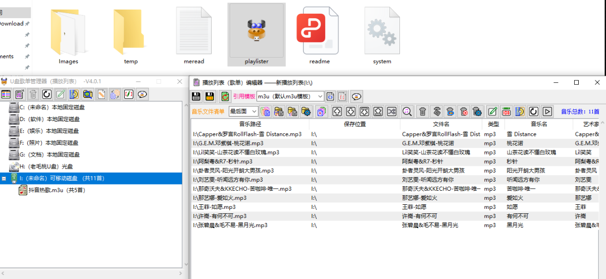Click the add folder with files icon
The height and width of the screenshot is (279, 606).
[279, 111]
